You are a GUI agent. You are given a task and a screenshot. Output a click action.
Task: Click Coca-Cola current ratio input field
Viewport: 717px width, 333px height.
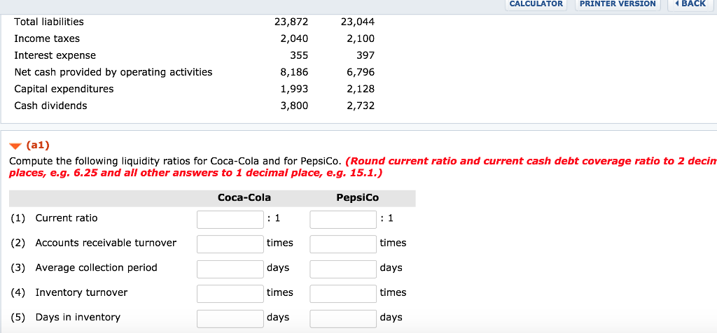click(230, 219)
